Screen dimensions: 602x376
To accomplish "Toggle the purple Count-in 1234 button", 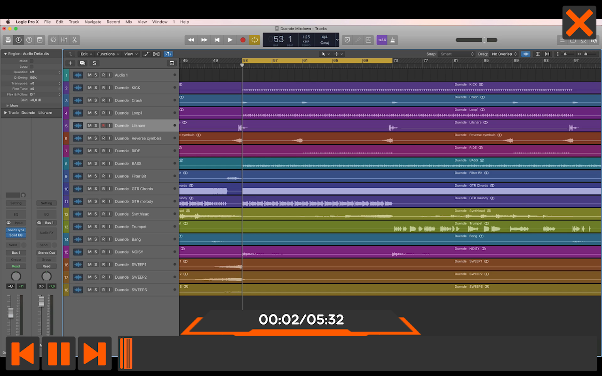I will (x=381, y=40).
